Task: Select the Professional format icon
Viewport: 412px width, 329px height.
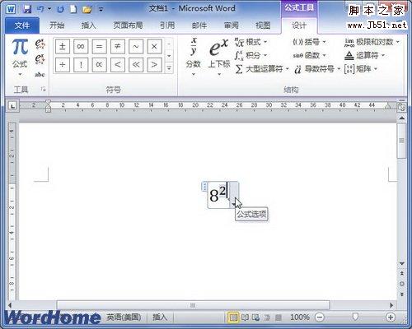Action: pos(40,44)
